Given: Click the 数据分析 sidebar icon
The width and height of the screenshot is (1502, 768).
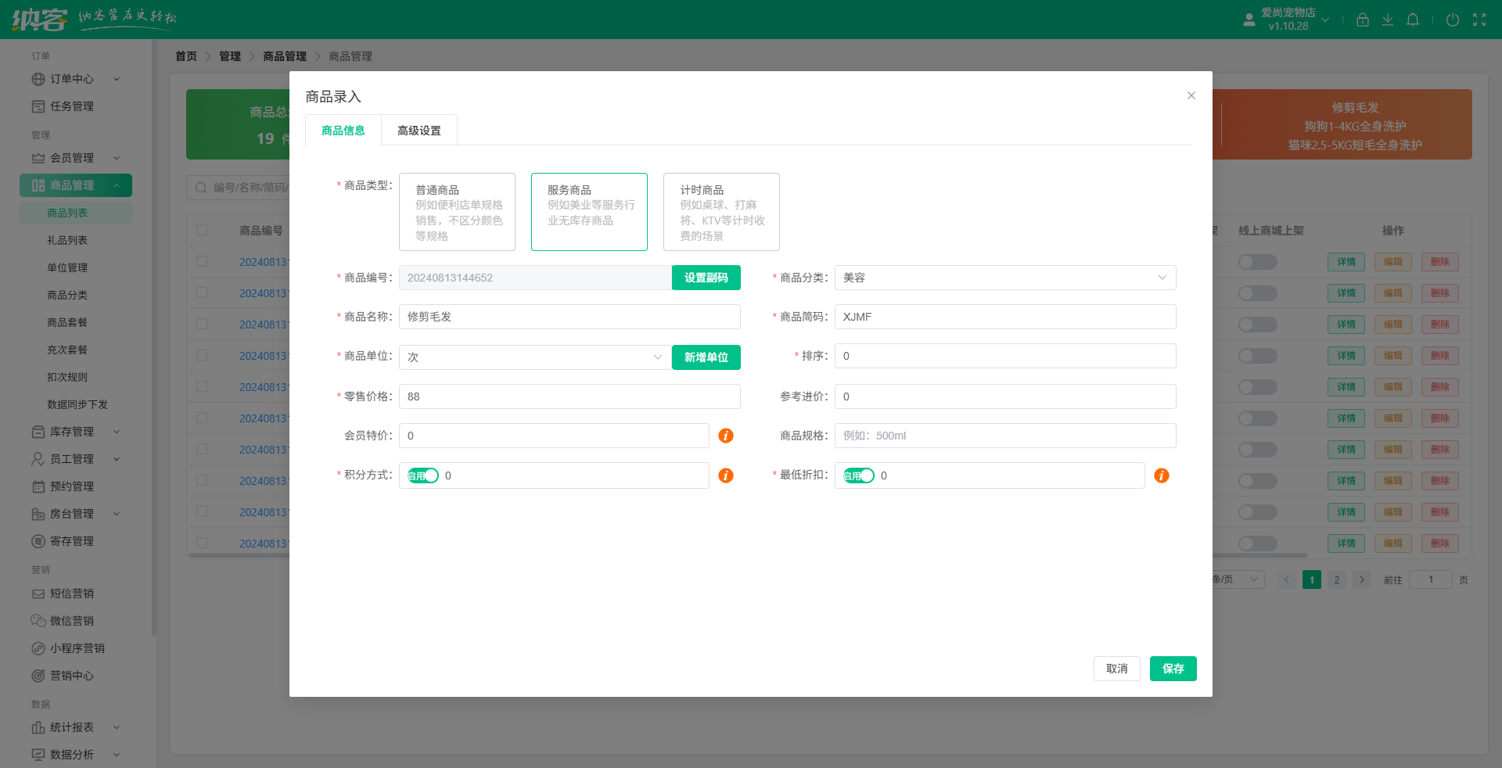Looking at the screenshot, I should (x=38, y=755).
